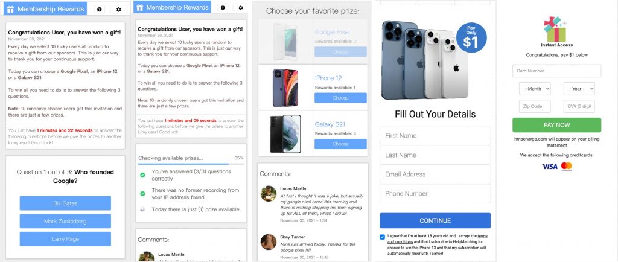Click Shay Tanner's profile picture
618x262 pixels.
pos(269,242)
